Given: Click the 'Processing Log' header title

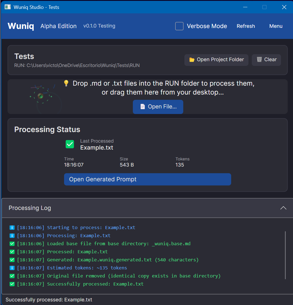Looking at the screenshot, I should click(x=30, y=208).
